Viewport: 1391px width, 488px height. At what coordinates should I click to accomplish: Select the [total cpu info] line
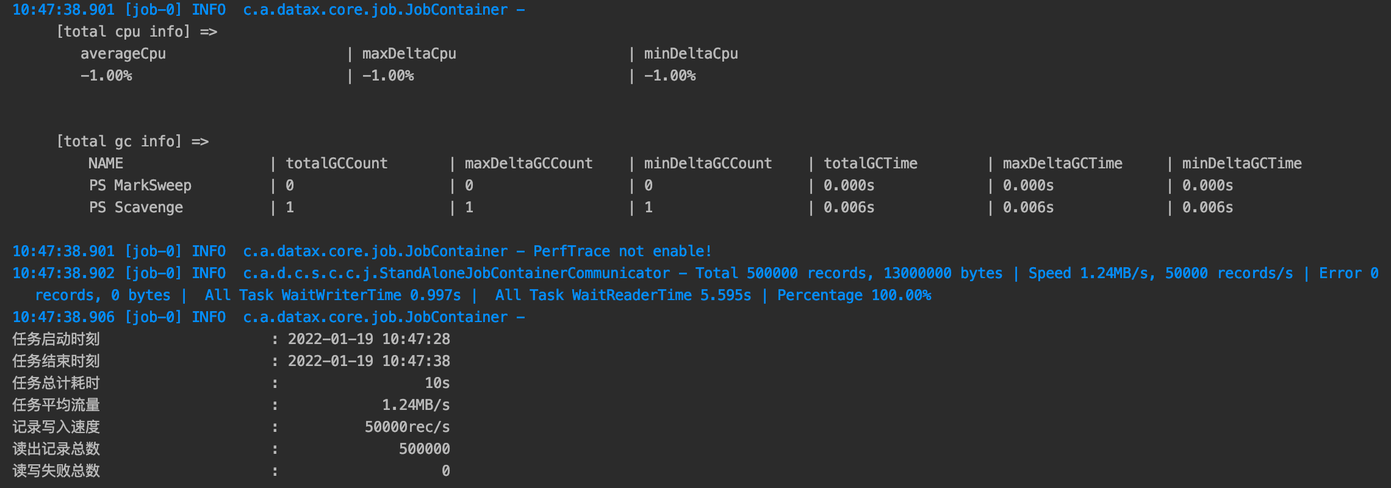(x=137, y=32)
